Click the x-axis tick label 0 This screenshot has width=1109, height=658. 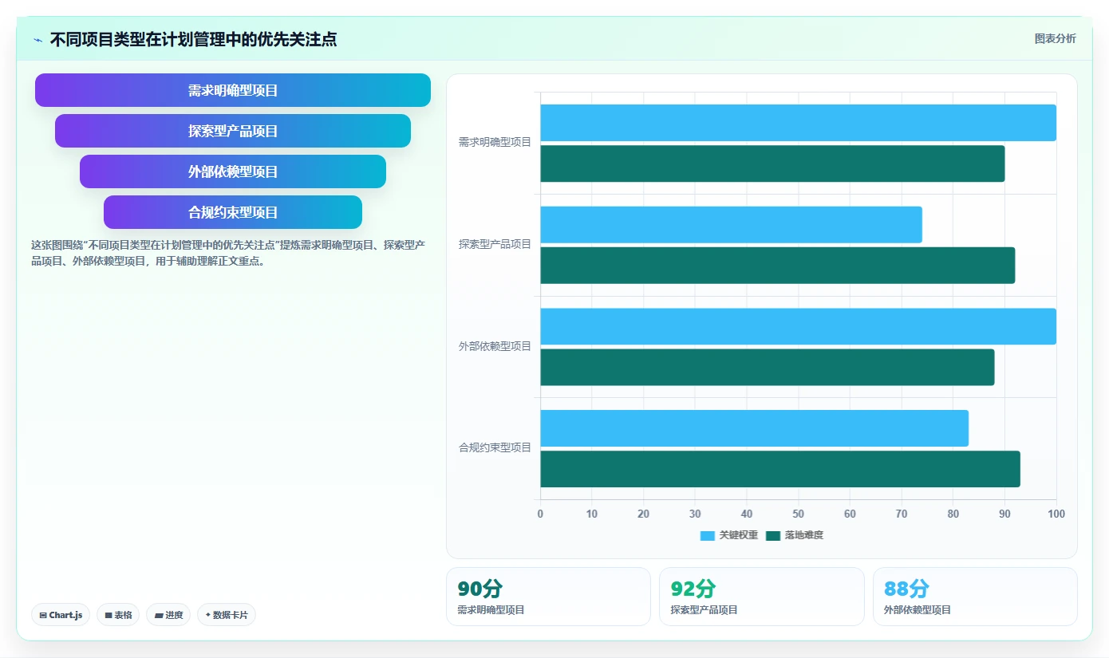[x=541, y=514]
